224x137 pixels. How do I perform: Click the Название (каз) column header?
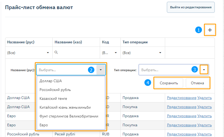[76, 42]
